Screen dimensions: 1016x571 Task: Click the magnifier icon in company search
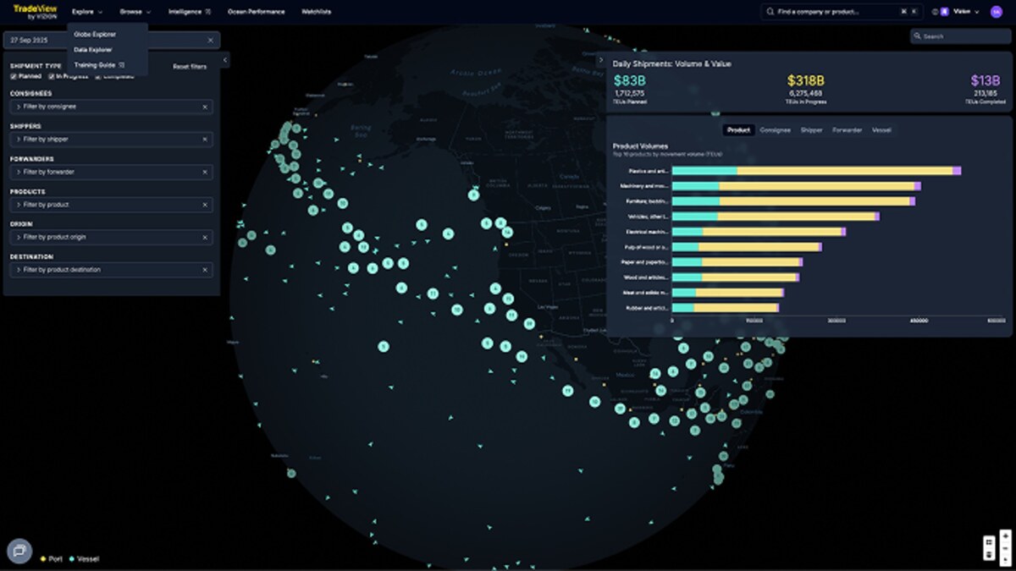[770, 12]
